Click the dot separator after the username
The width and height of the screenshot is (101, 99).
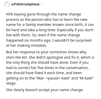coord(41,4)
